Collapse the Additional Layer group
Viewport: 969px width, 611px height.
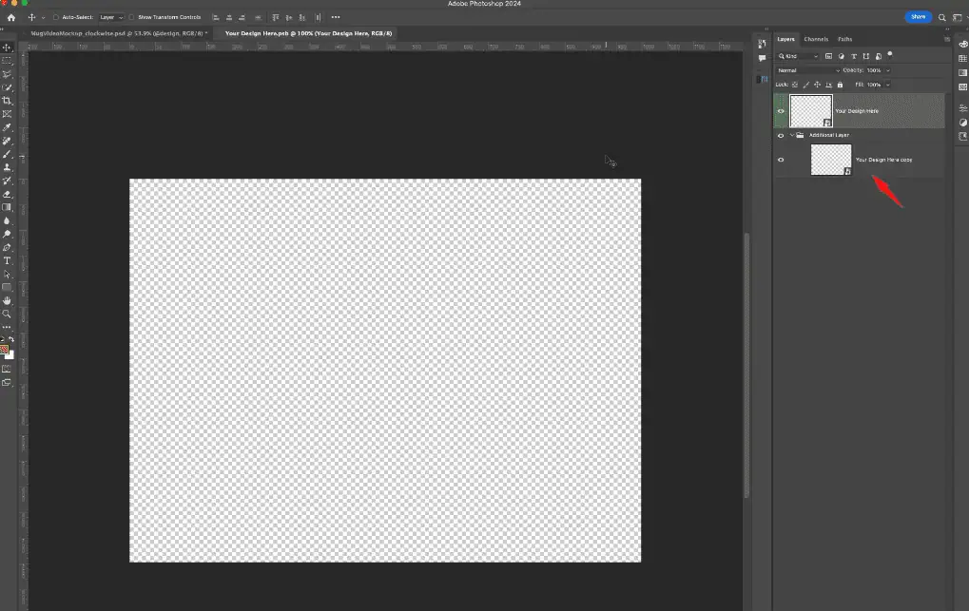tap(791, 135)
